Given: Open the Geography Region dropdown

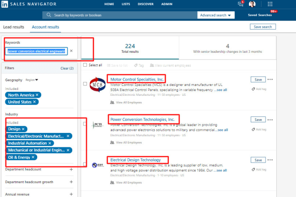Looking at the screenshot, I should [32, 80].
